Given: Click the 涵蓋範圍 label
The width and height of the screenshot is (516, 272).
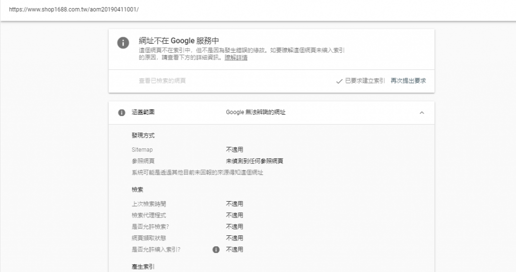Looking at the screenshot, I should pyautogui.click(x=143, y=112).
